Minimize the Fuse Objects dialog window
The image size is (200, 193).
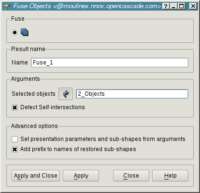(173, 6)
